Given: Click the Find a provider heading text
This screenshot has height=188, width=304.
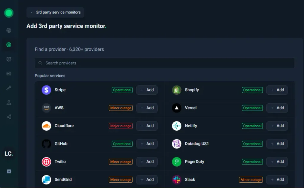Looking at the screenshot, I should tap(69, 49).
